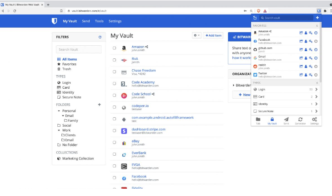Add a new folder with plus icon
332x196 pixels.
(99, 105)
